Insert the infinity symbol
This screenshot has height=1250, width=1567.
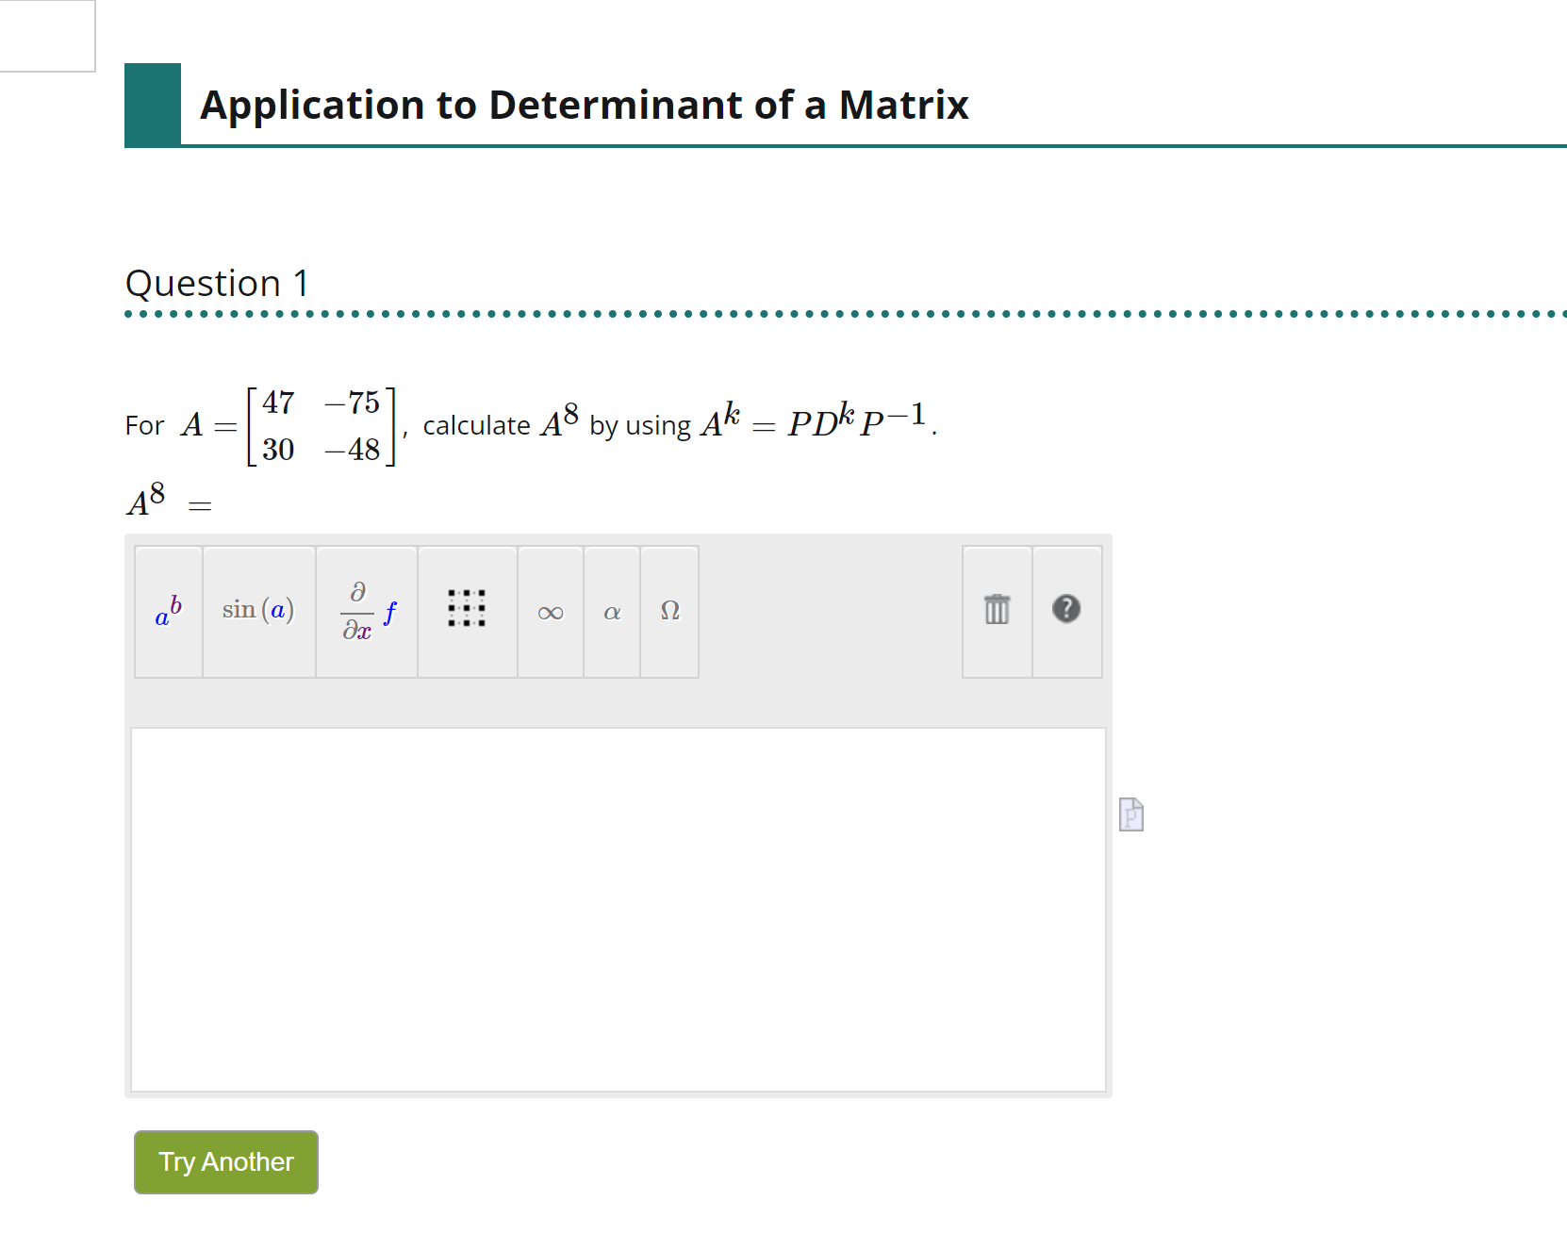click(x=550, y=612)
